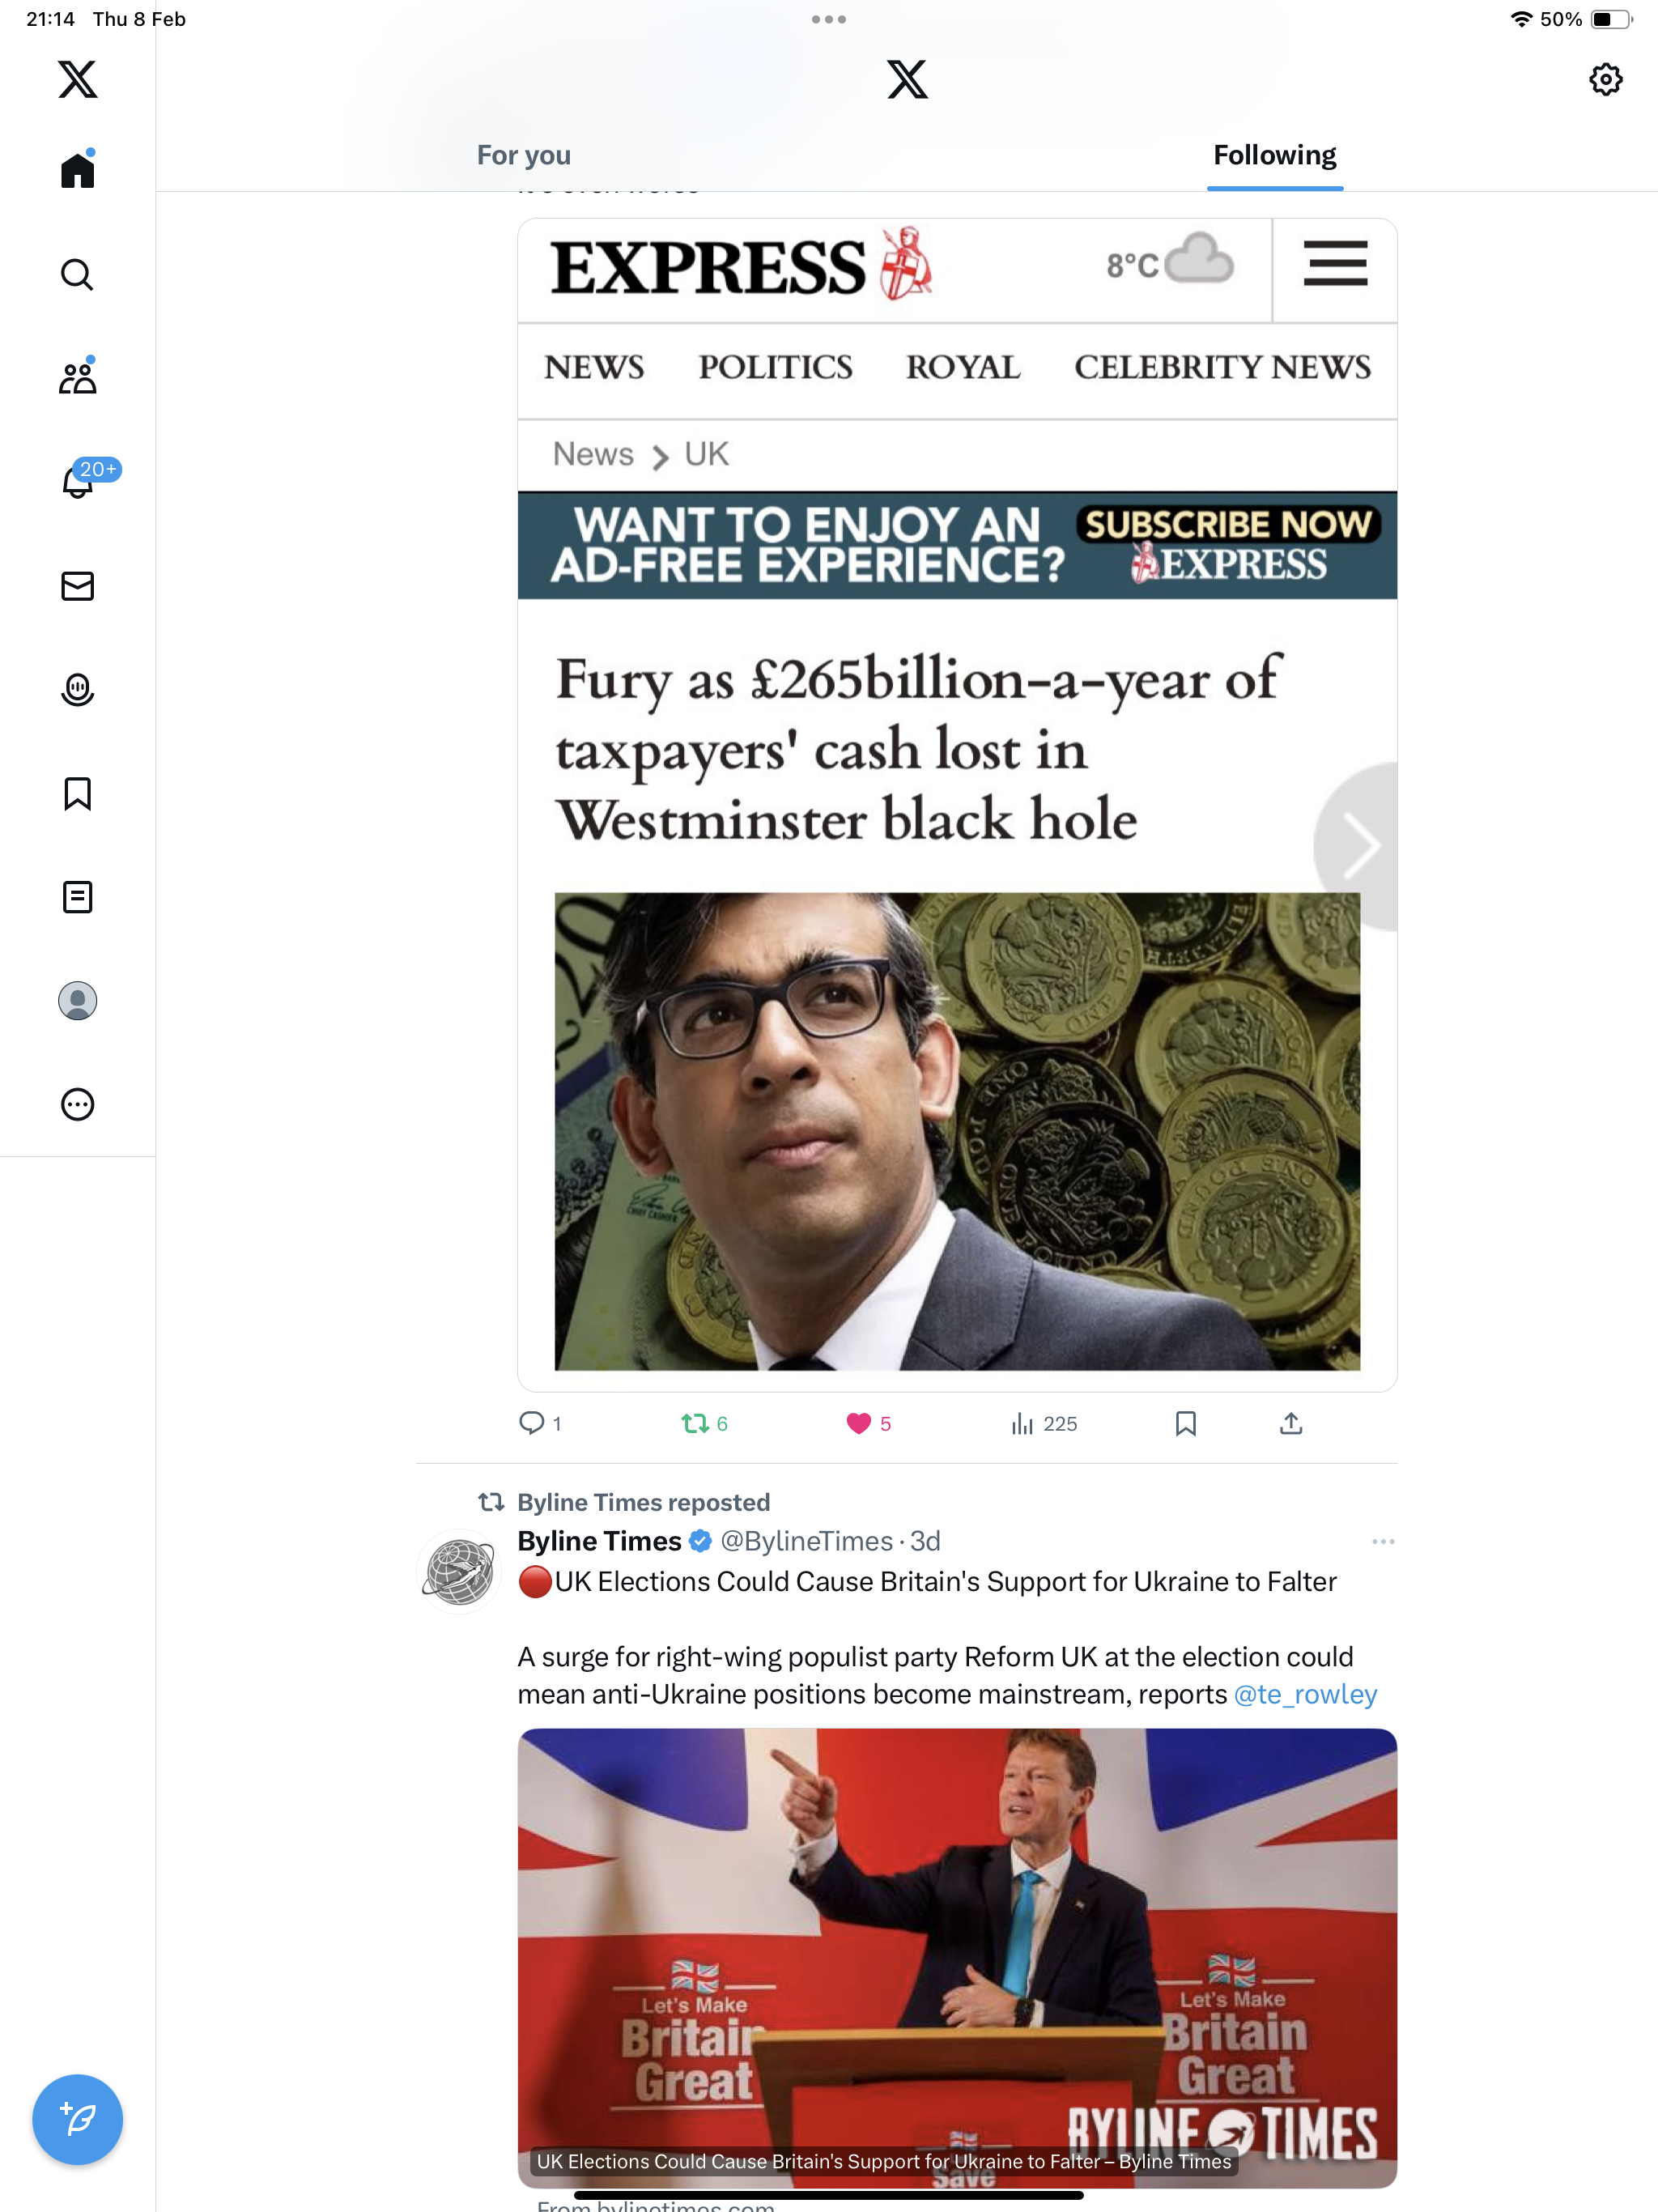Open more options for Byline Times post
The image size is (1658, 2212).
(x=1383, y=1541)
